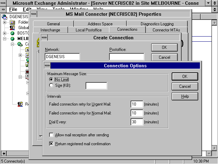Click the '5 Connector(s)' status bar text
This screenshot has width=218, height=164.
(13, 161)
